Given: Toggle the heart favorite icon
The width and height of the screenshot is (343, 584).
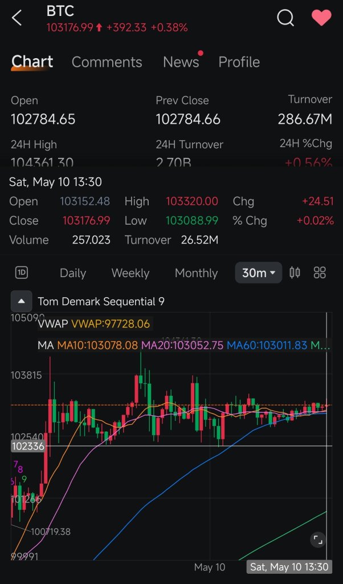Looking at the screenshot, I should [321, 18].
